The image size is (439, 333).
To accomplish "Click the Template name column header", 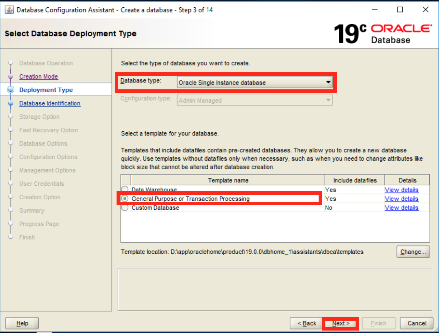I will click(x=228, y=180).
